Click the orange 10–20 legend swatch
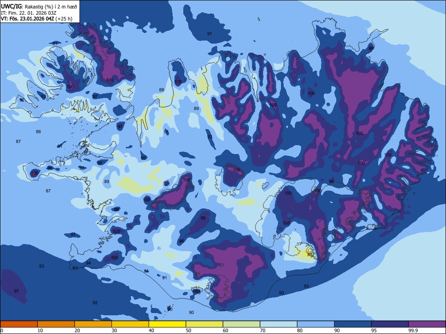This screenshot has height=334, width=446. coord(56,324)
